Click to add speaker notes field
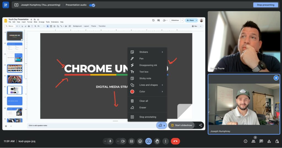Screen dimensions: 282x148 point(92,125)
